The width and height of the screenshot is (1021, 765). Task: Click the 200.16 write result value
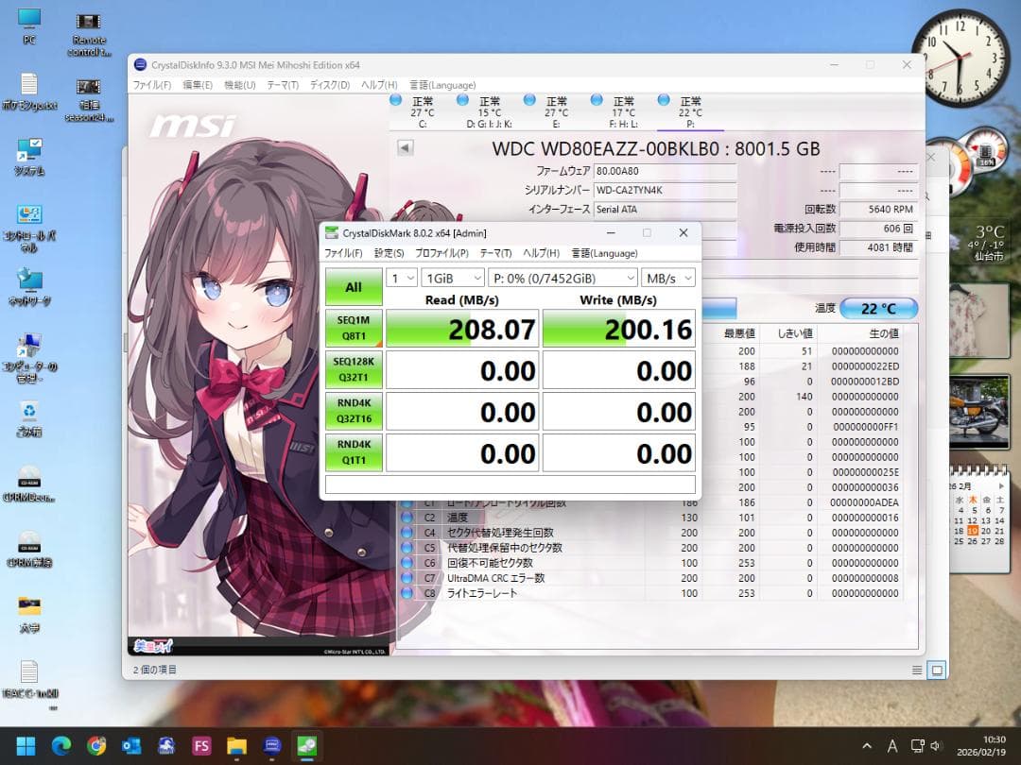pyautogui.click(x=618, y=329)
